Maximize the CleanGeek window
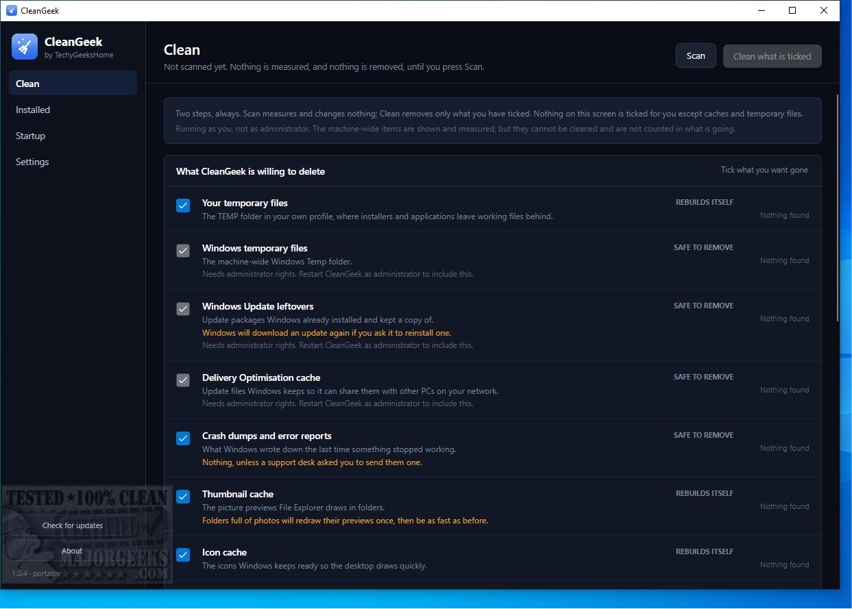 click(x=792, y=10)
